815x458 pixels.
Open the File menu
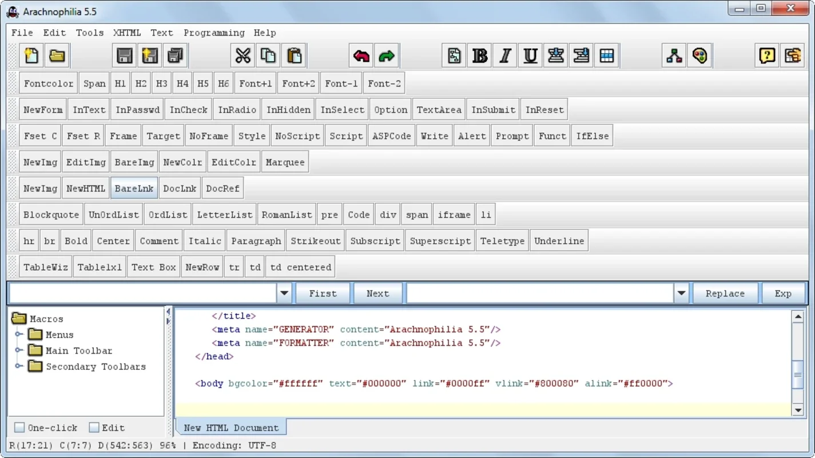(x=22, y=33)
